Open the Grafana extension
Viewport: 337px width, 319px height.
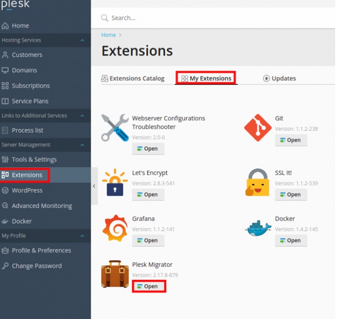click(148, 241)
